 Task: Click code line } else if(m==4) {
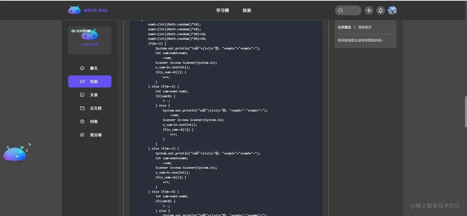tap(164, 192)
